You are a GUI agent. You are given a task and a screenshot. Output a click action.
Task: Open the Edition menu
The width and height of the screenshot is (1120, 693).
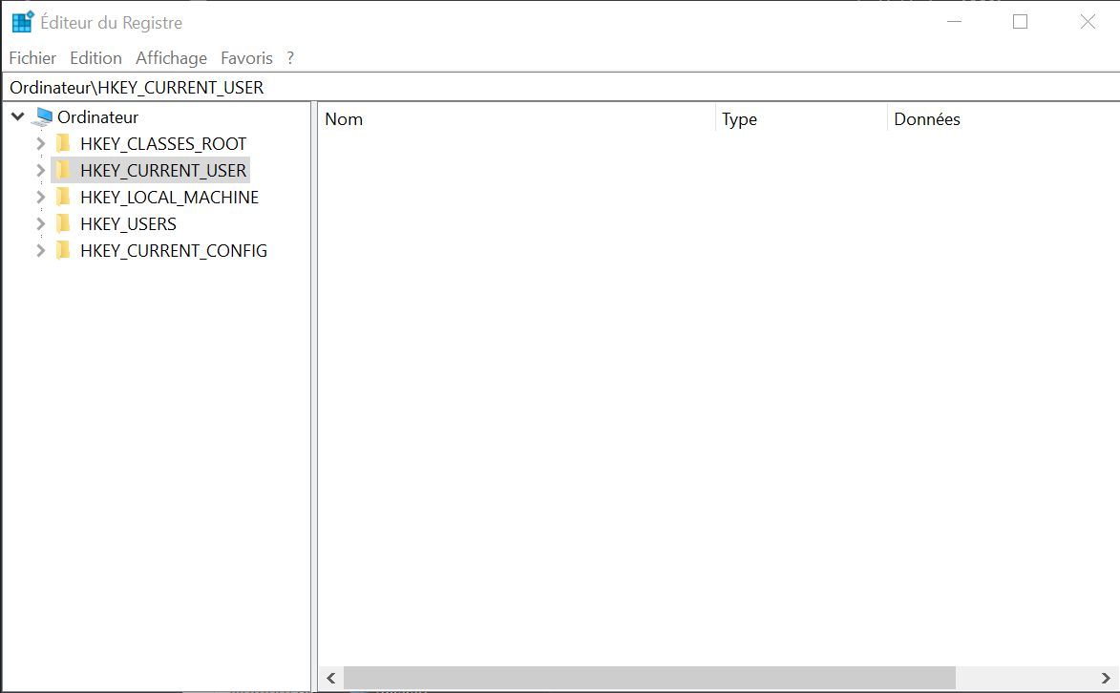pos(95,57)
